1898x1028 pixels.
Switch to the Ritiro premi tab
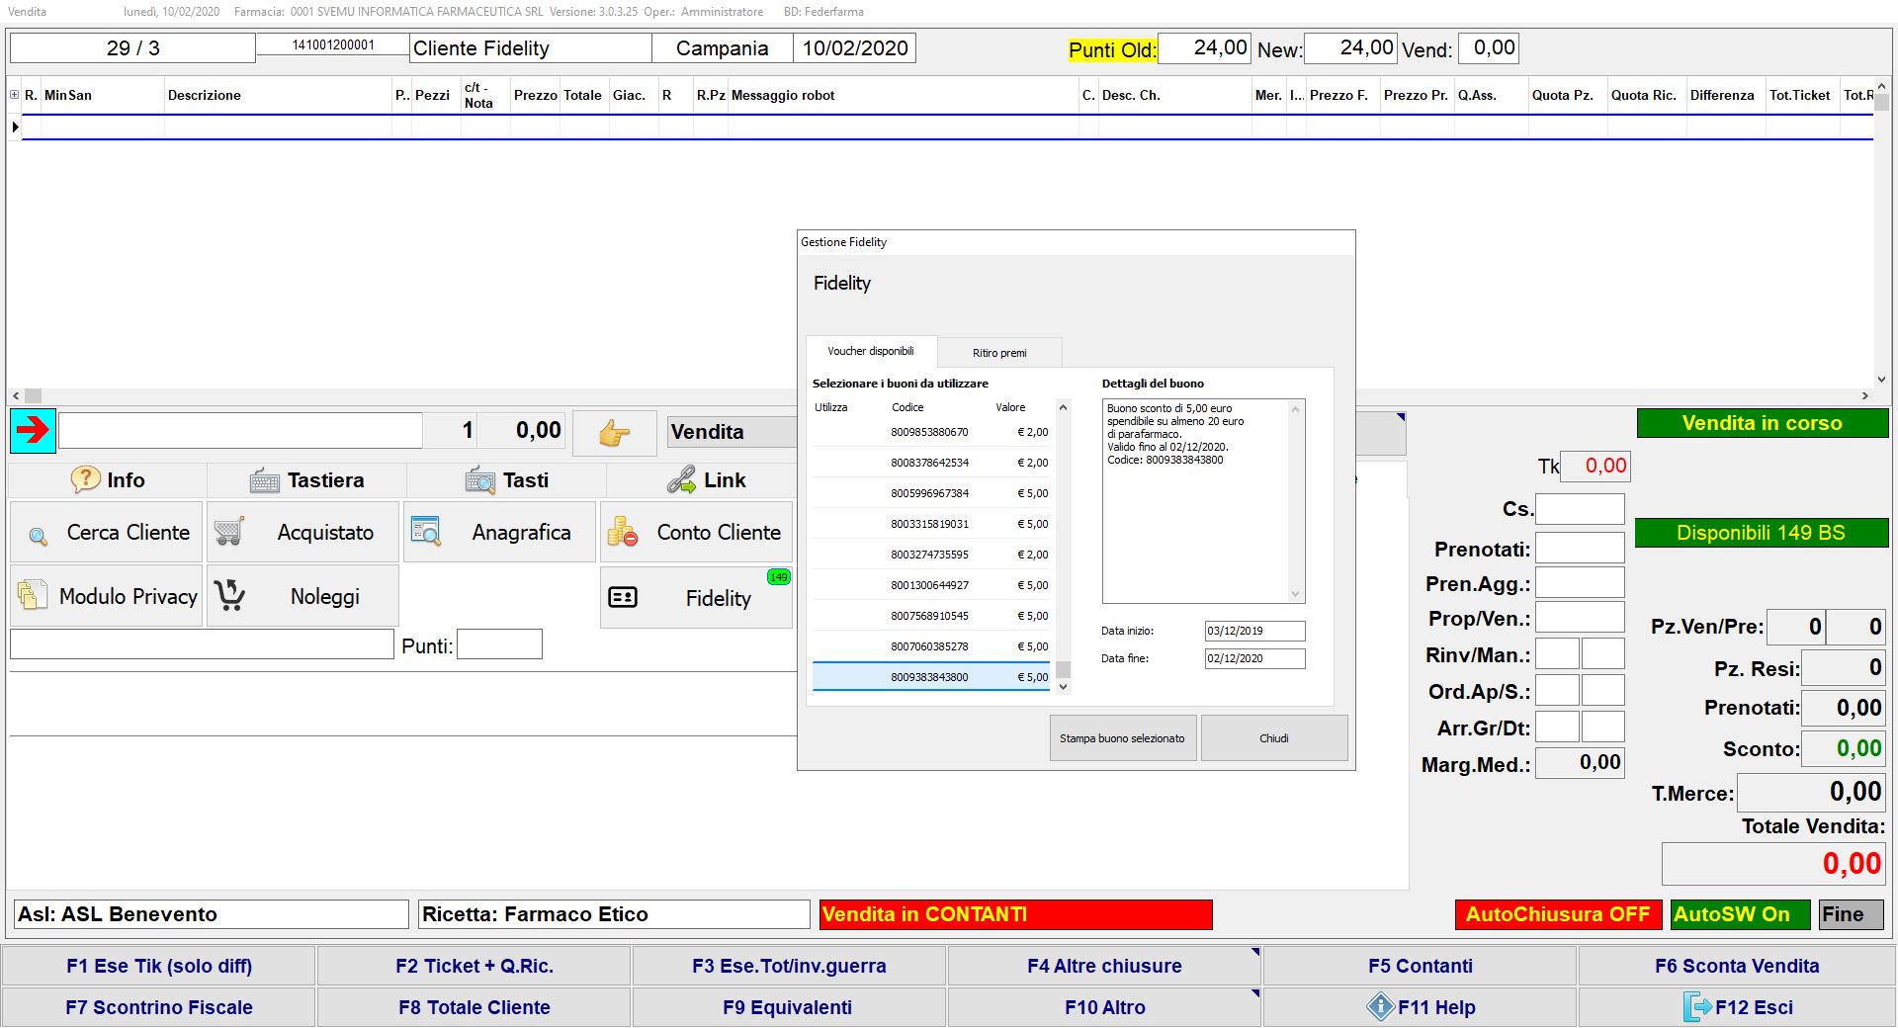pyautogui.click(x=998, y=353)
